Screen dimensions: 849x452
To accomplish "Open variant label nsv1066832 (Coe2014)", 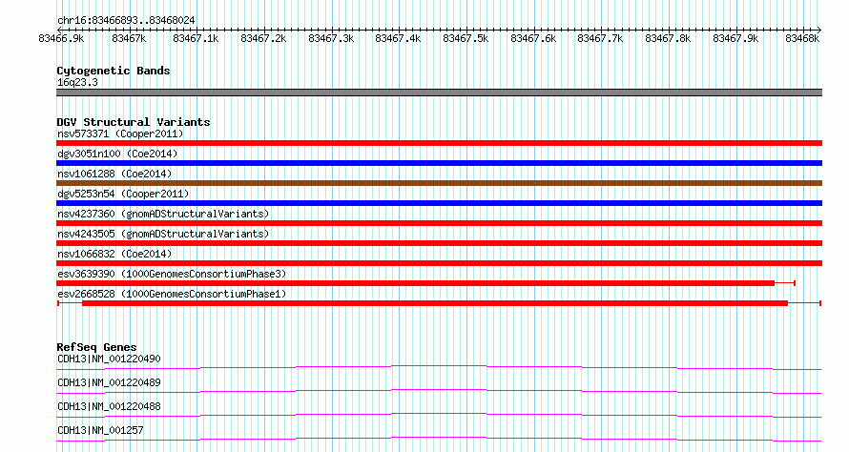I will [114, 254].
